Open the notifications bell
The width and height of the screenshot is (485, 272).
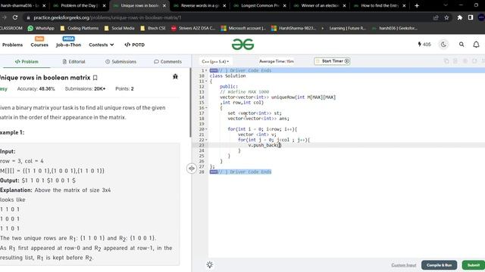[476, 45]
